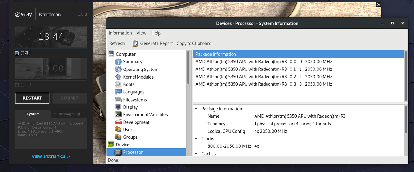Viewport: 414px width, 172px height.
Task: Click the SUBMIT button
Action: pyautogui.click(x=70, y=98)
